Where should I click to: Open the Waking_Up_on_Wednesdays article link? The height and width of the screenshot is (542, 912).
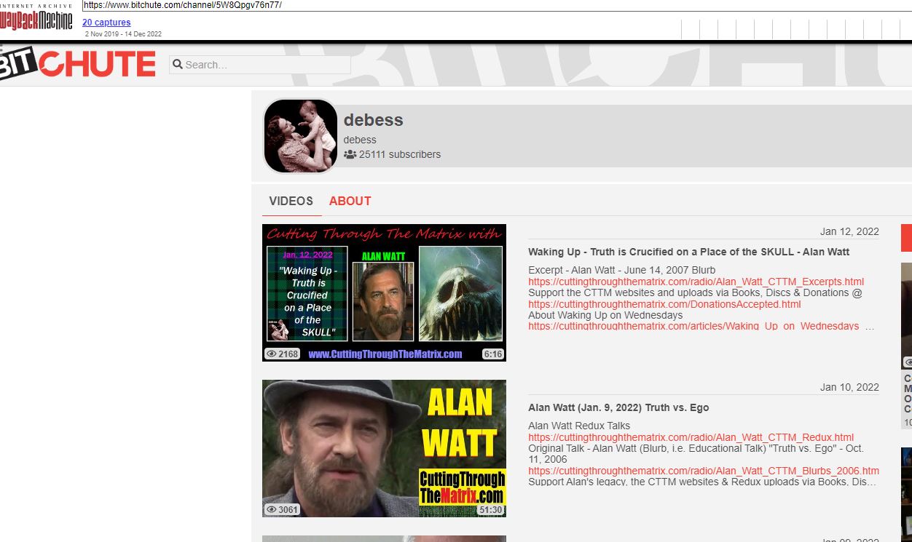point(693,327)
